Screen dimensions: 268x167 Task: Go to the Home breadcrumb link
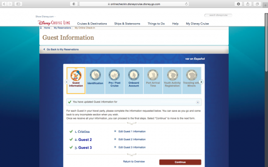point(47,28)
